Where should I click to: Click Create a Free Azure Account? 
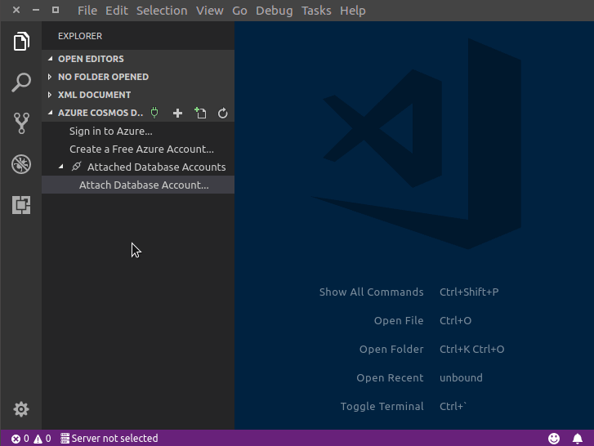click(x=141, y=149)
